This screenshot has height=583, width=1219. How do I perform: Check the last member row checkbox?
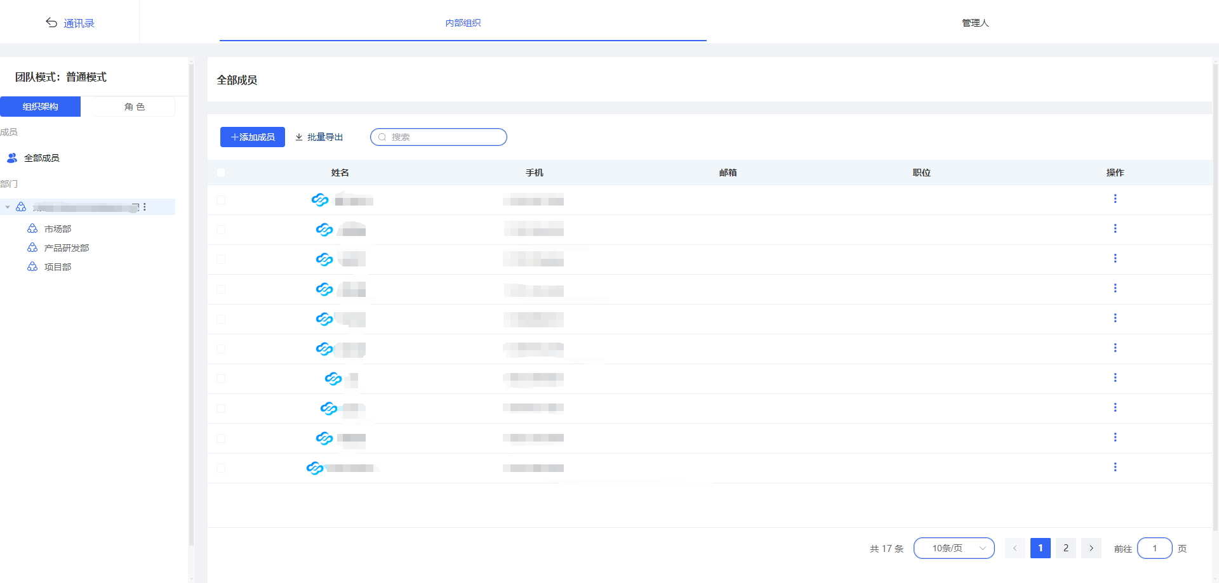221,468
